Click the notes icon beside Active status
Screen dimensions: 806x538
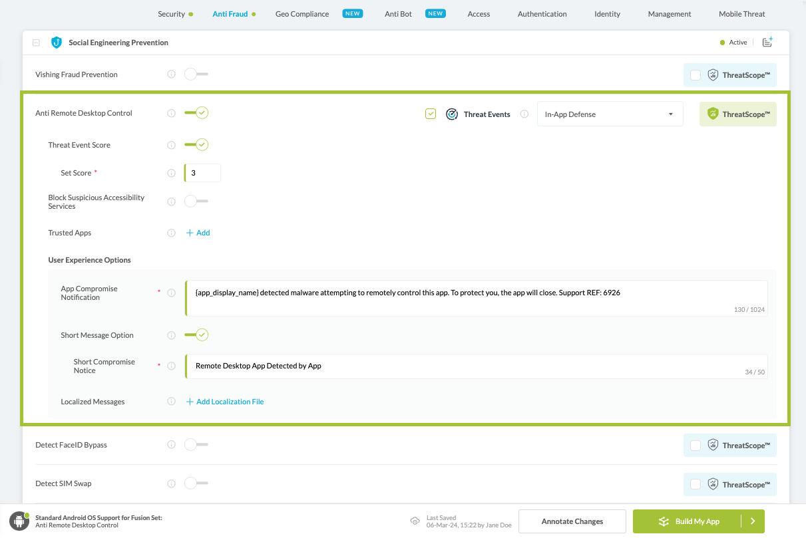(x=767, y=43)
